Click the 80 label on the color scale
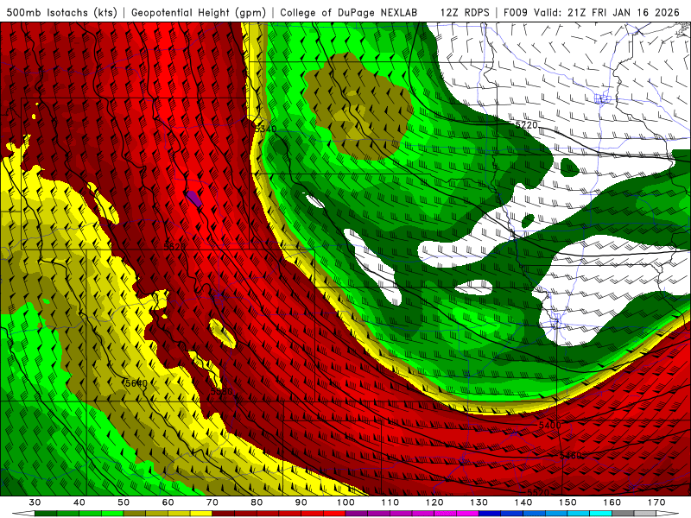This screenshot has height=518, width=691. pos(257,502)
